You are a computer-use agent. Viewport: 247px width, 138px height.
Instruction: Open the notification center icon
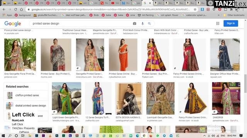(241, 135)
